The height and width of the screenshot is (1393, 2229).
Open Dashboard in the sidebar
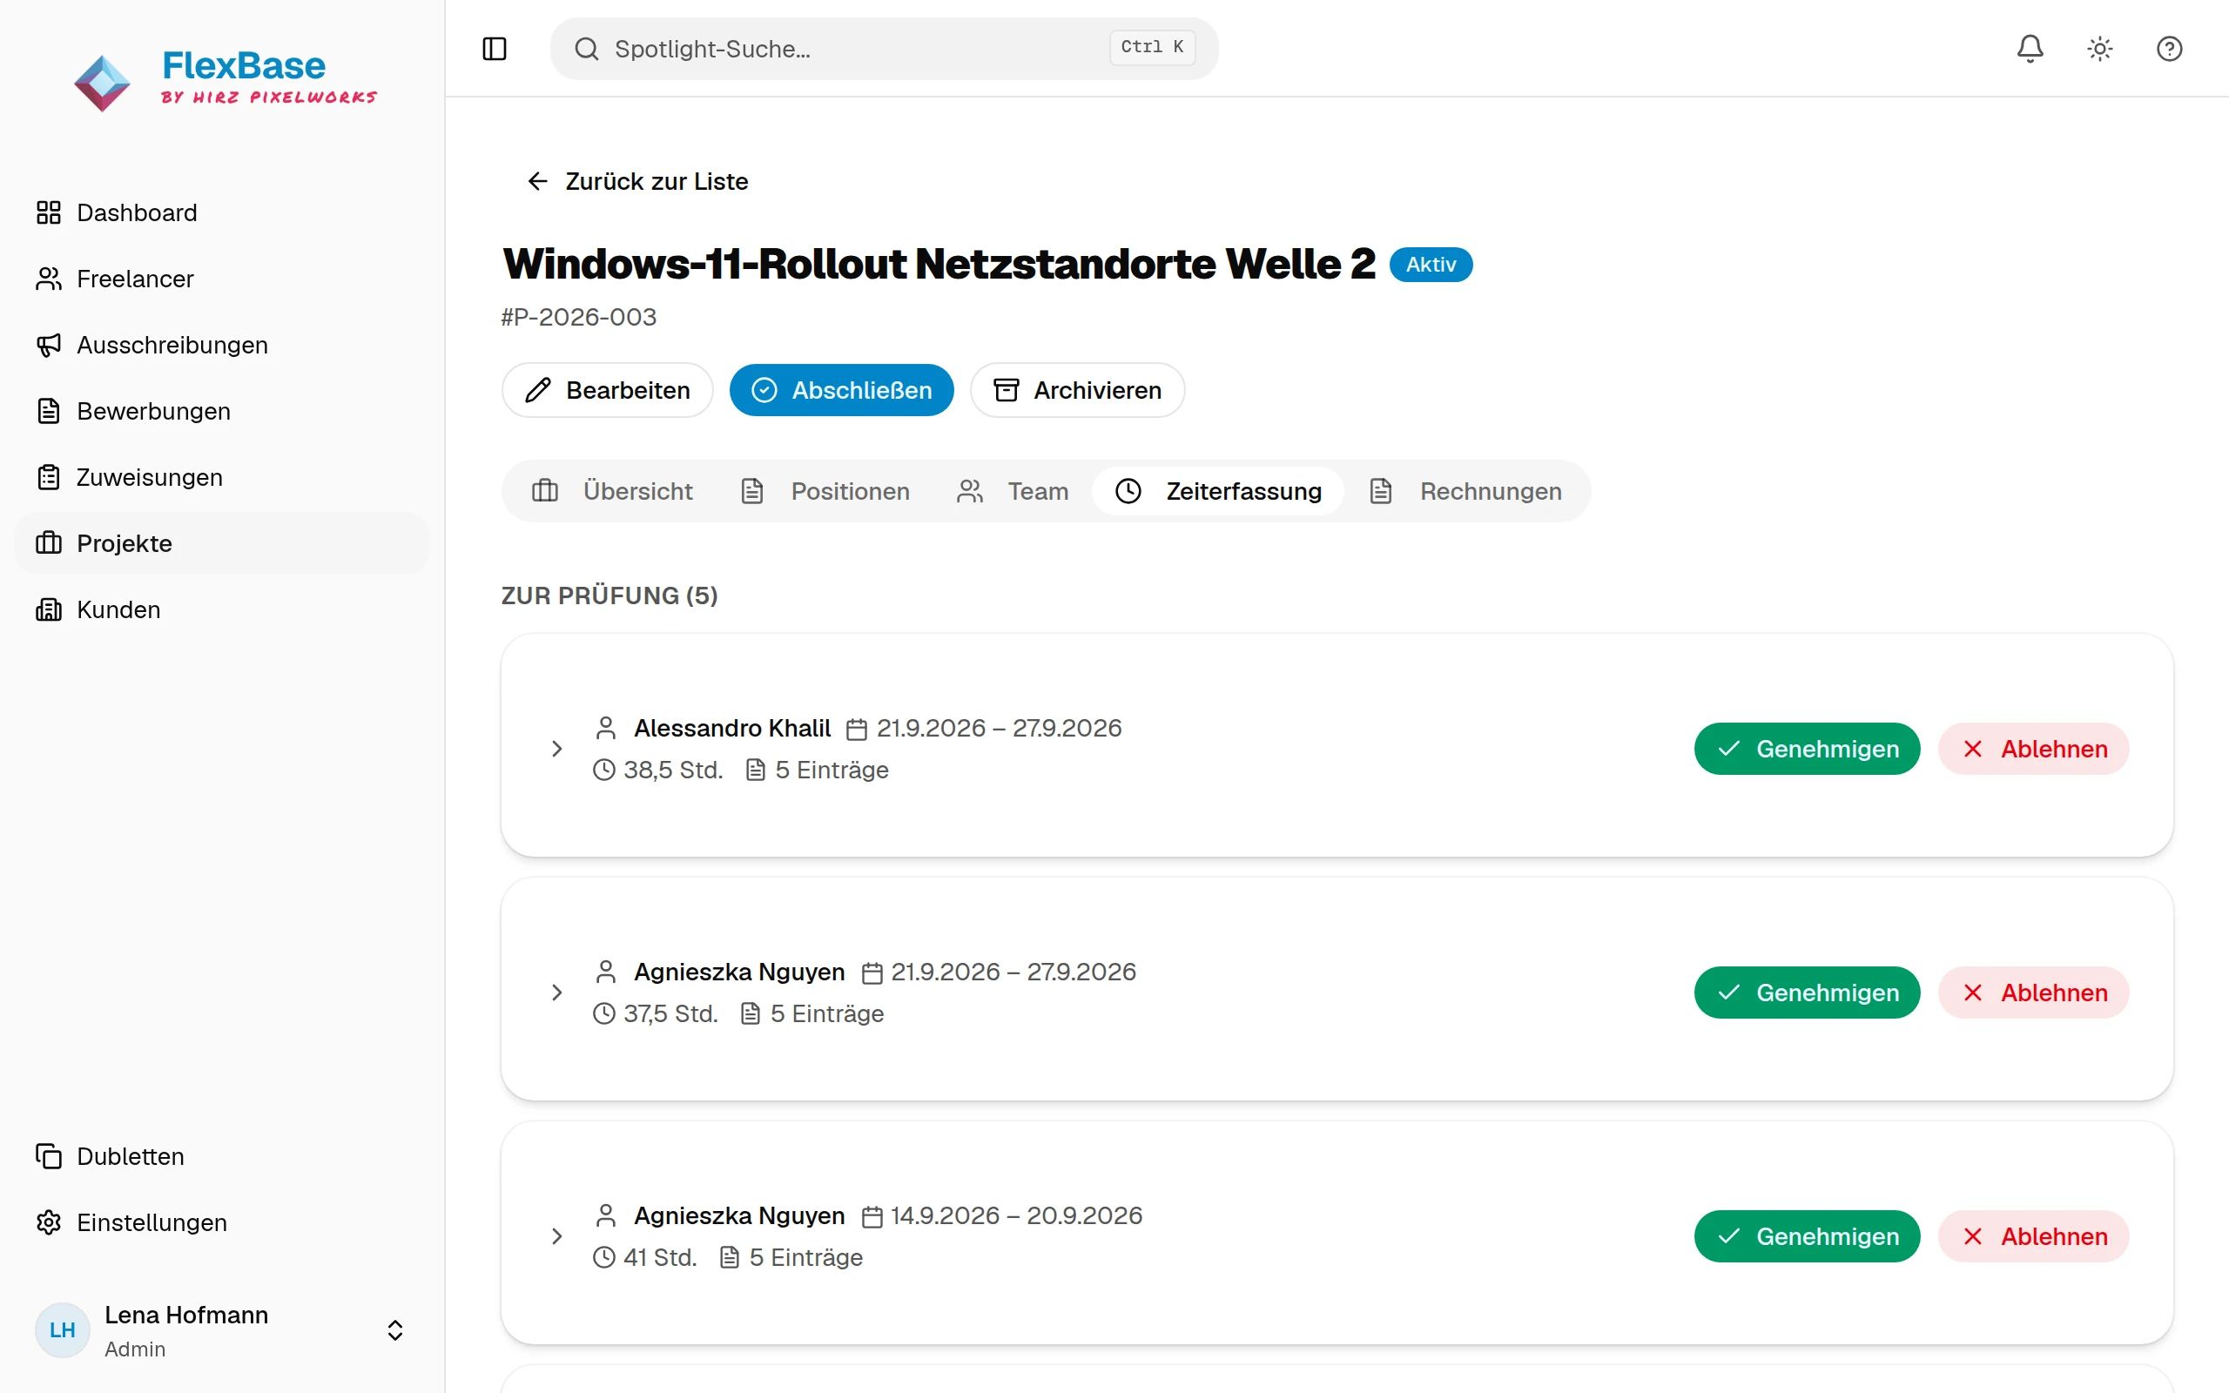(222, 212)
